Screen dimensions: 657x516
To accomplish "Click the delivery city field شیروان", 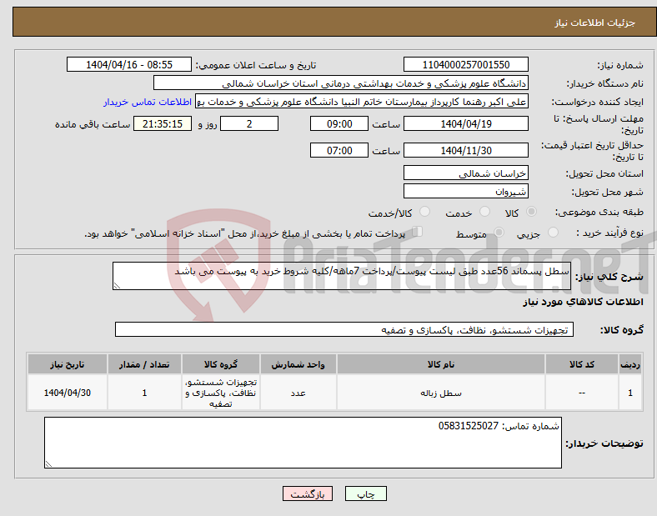I will pos(466,192).
